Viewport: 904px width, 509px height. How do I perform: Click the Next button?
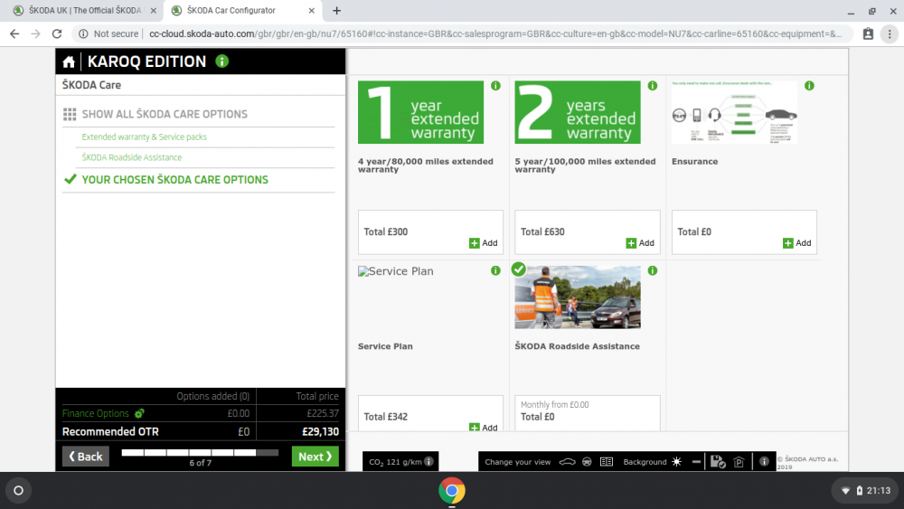315,457
